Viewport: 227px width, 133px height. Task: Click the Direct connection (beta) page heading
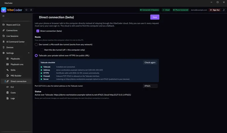click(56, 17)
